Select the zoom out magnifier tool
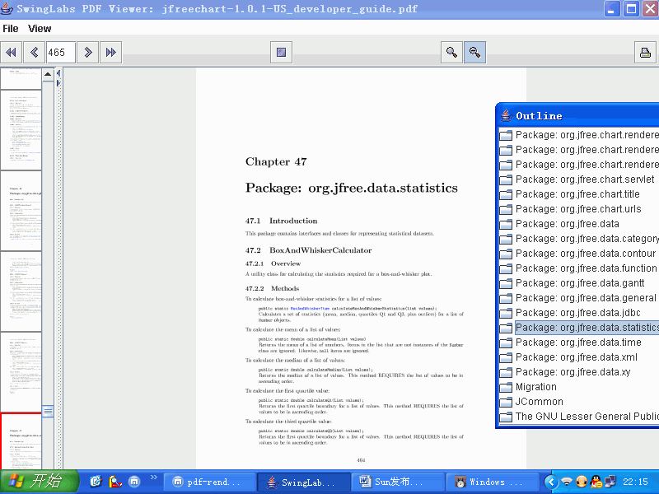This screenshot has width=659, height=494. point(475,53)
